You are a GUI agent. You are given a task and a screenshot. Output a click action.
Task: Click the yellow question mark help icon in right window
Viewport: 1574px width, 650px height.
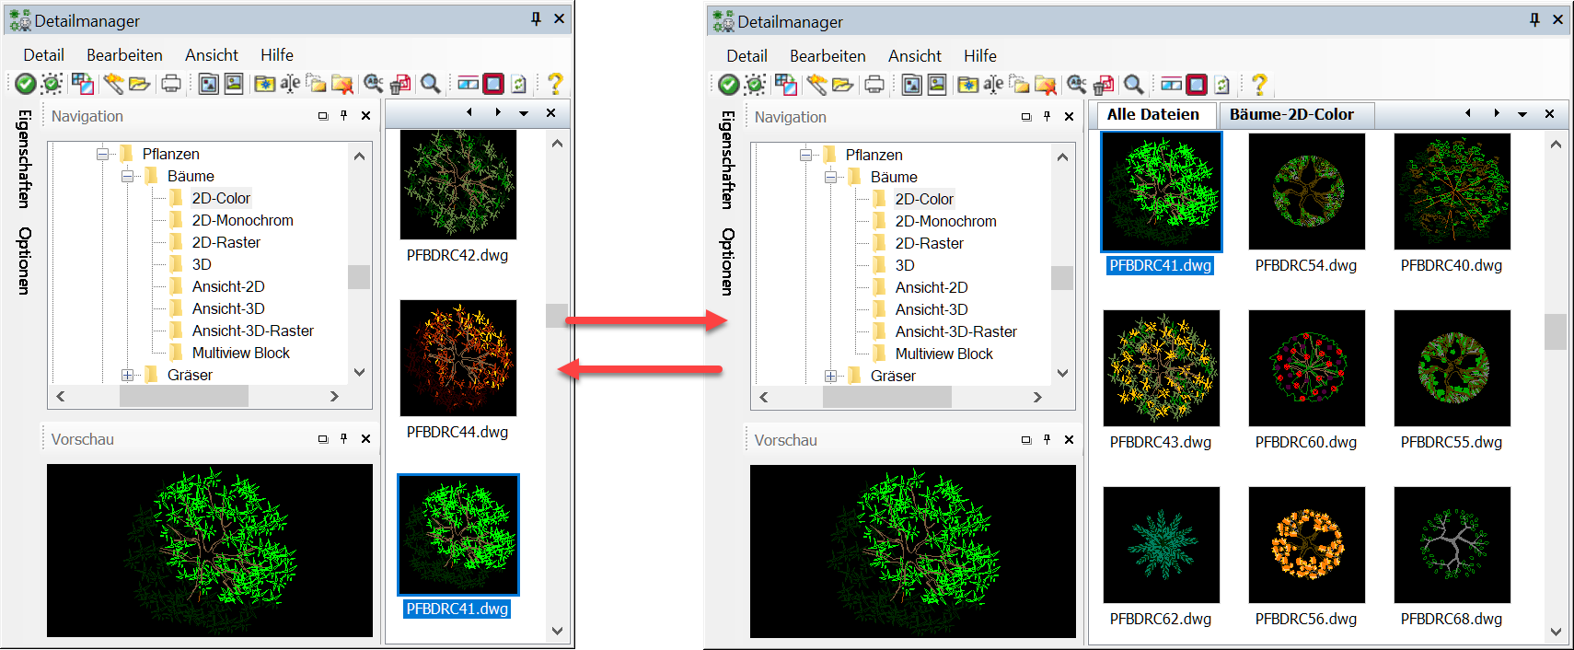pos(1258,85)
